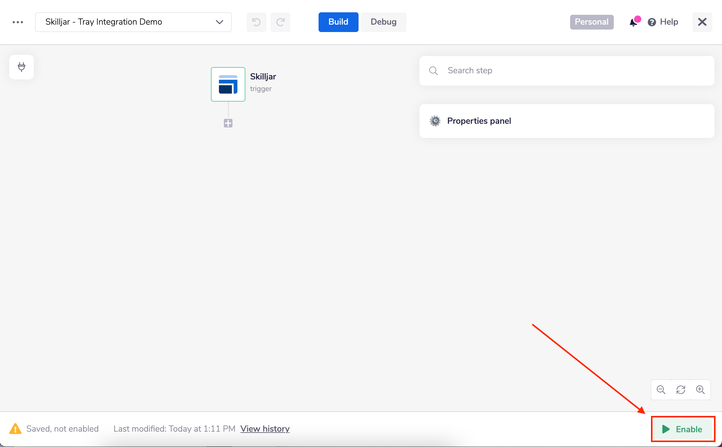Click the Personal workspace badge
This screenshot has height=447, width=722.
[591, 22]
